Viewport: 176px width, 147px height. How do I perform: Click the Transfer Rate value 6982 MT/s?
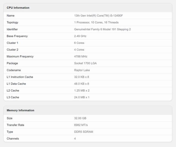pyautogui.click(x=81, y=125)
